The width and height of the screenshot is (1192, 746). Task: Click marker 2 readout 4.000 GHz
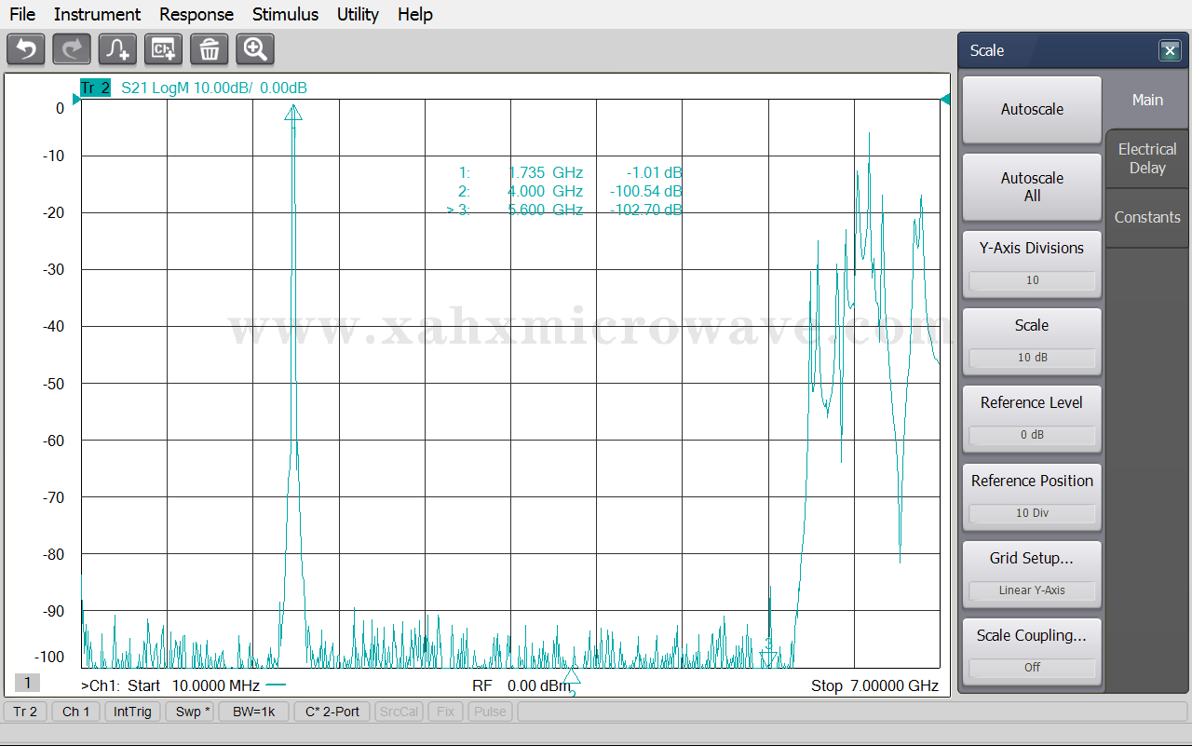tap(570, 191)
